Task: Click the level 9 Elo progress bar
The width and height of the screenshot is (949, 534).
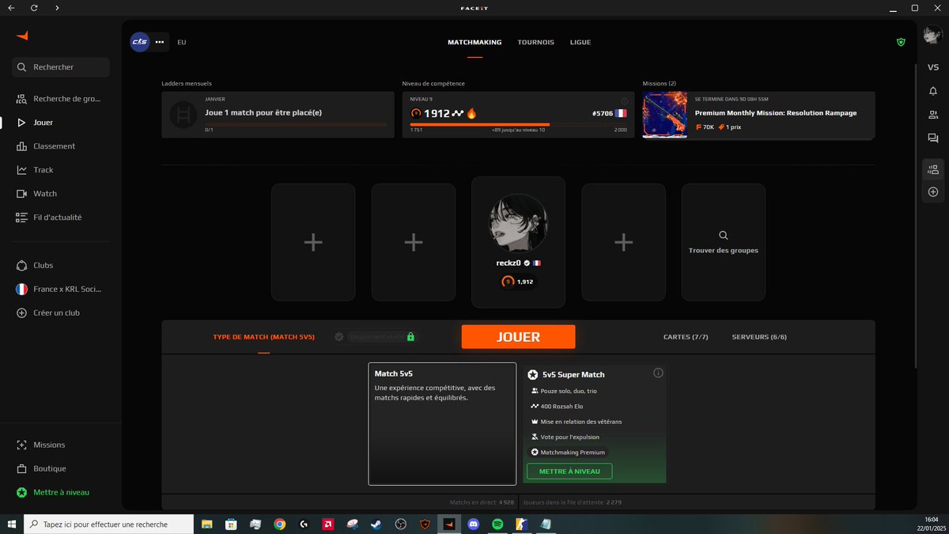Action: pyautogui.click(x=518, y=124)
